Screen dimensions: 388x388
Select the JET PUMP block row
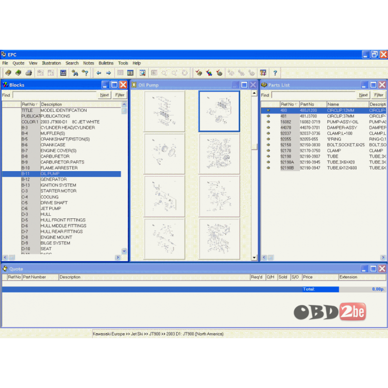[x=61, y=208]
